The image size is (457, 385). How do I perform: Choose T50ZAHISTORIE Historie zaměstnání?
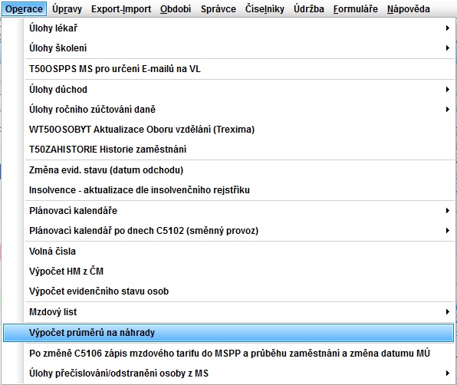(x=239, y=150)
